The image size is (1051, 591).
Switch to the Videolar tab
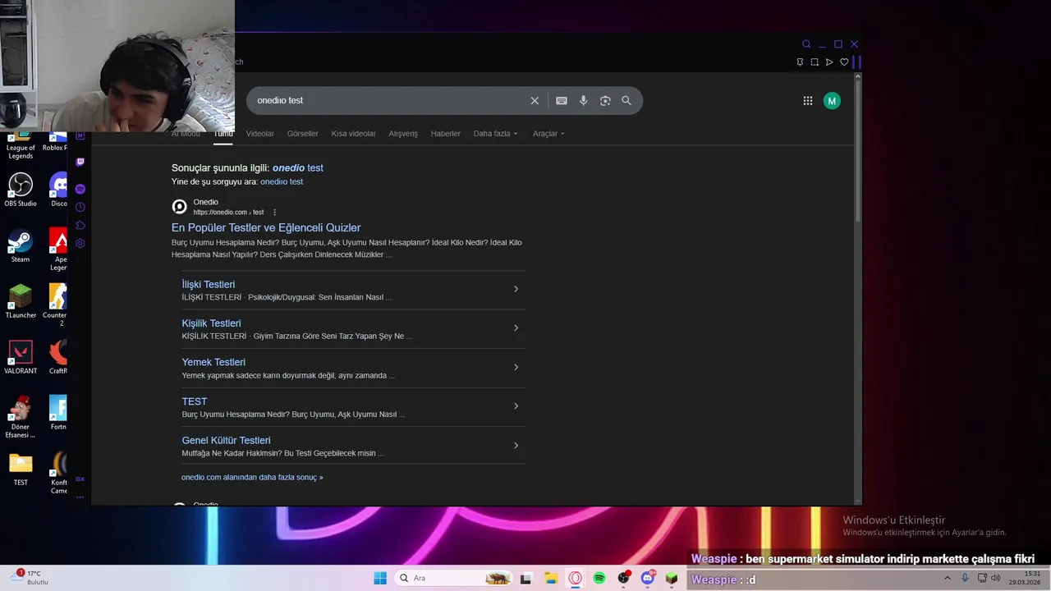[x=260, y=134]
